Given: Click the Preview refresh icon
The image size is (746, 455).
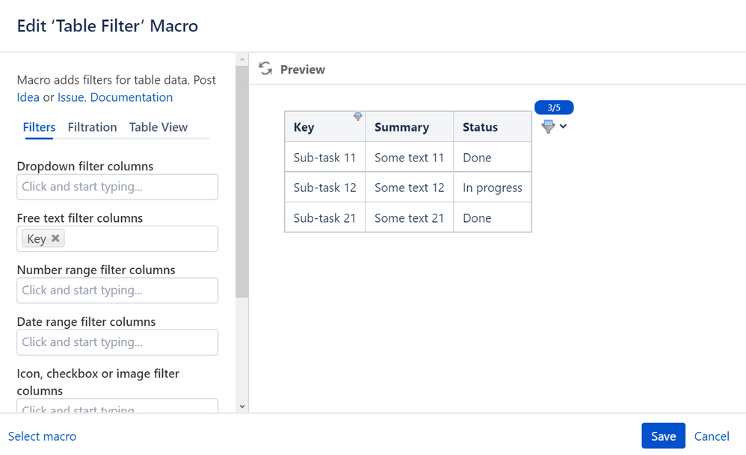Looking at the screenshot, I should click(265, 69).
